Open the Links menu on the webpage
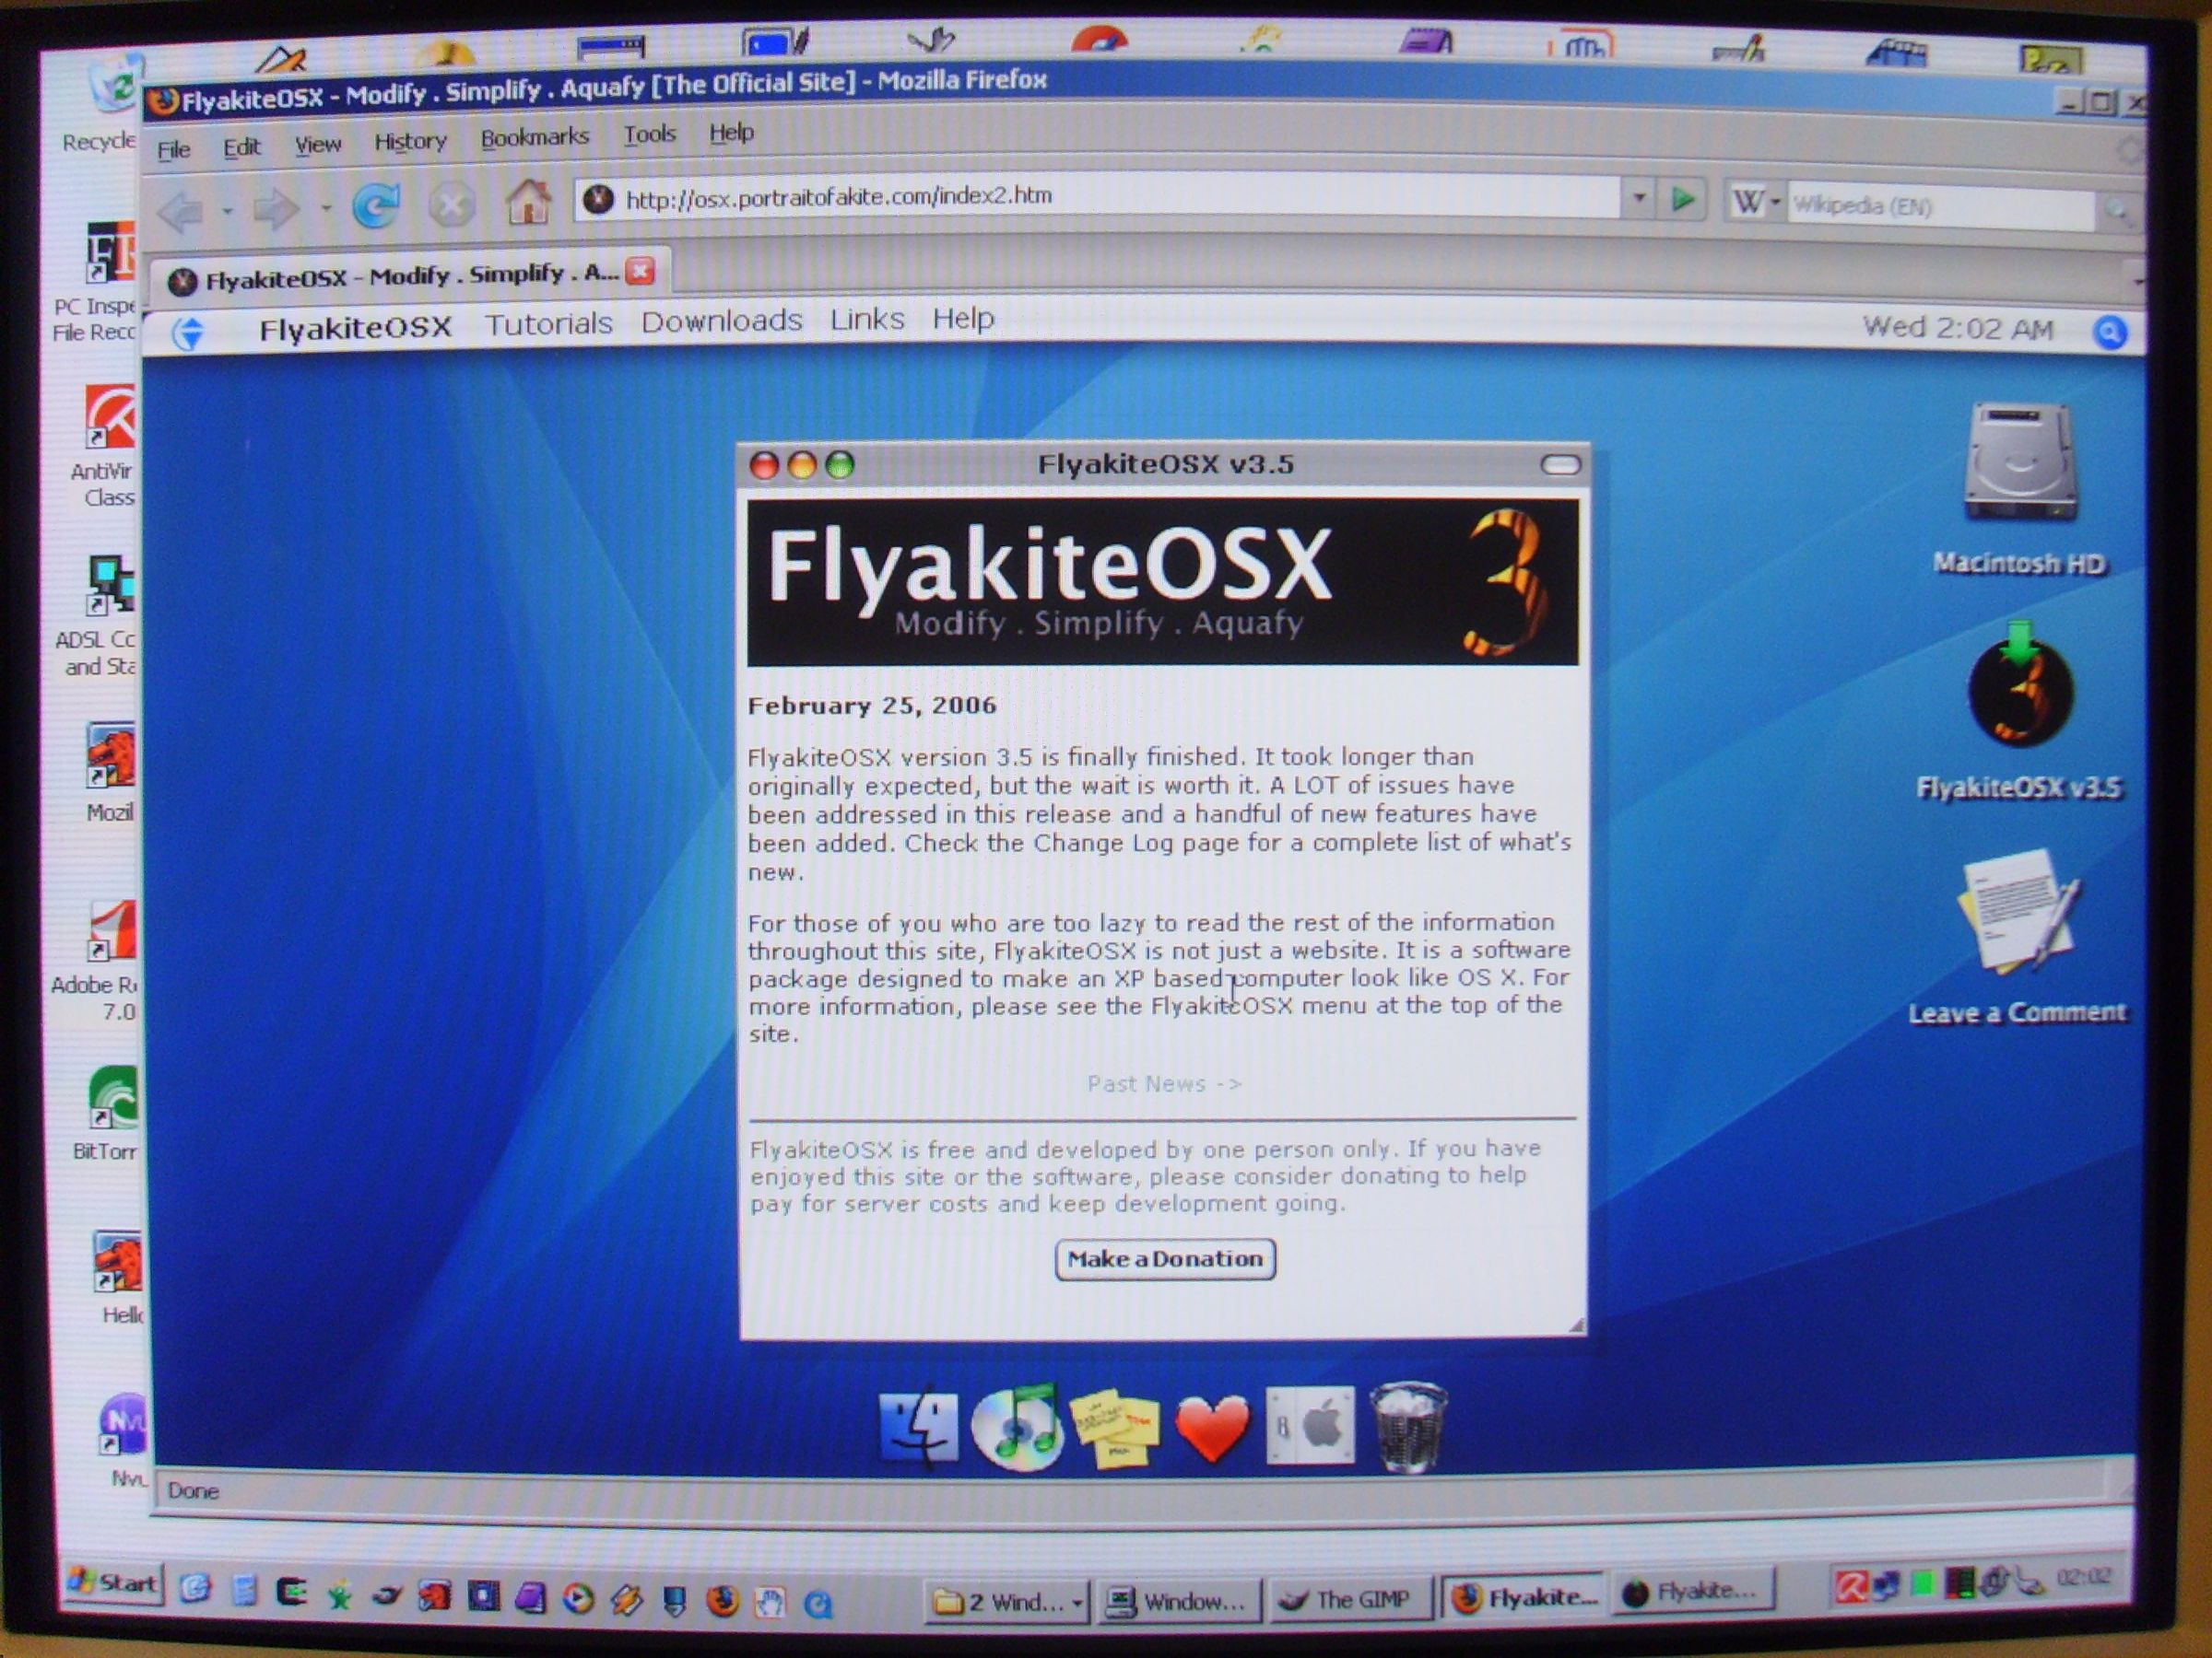Image resolution: width=2212 pixels, height=1658 pixels. coord(867,319)
